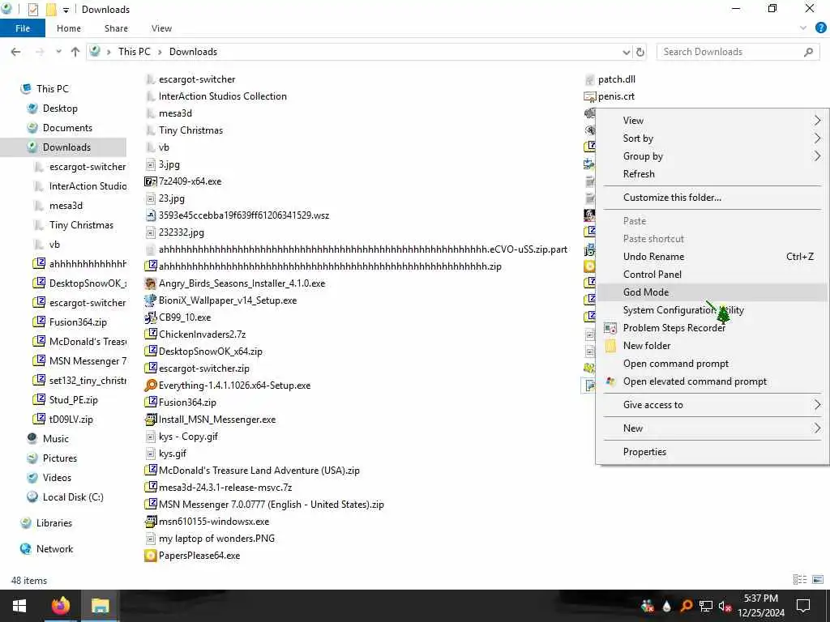
Task: Select Desktop in the navigation pane
Action: click(x=60, y=109)
